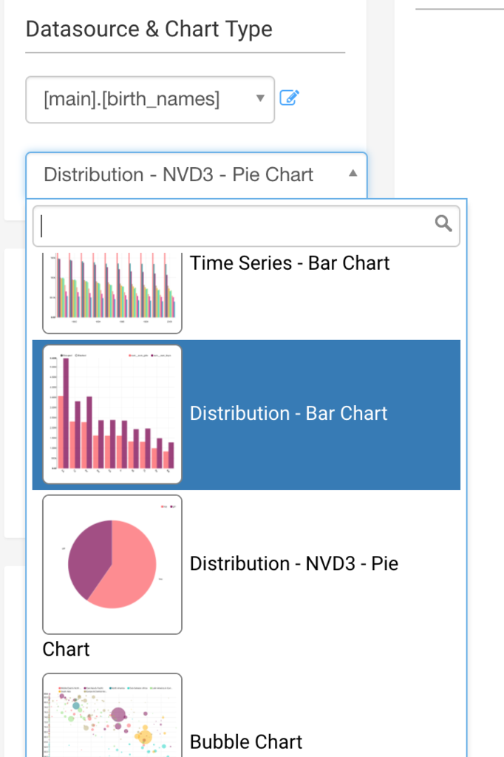Viewport: 504px width, 757px height.
Task: Click the Distribution bar chart thumbnail
Action: pos(112,415)
